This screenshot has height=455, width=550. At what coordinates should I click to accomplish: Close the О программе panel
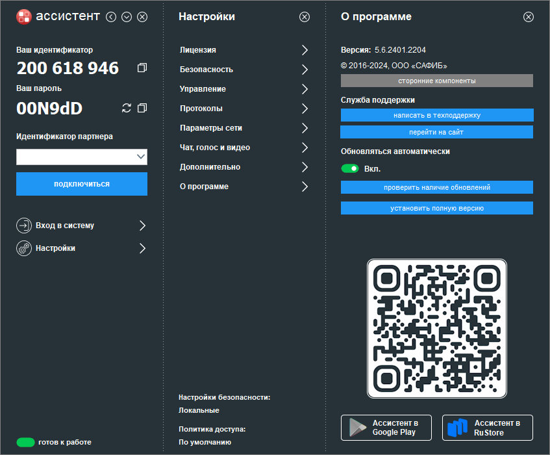[x=529, y=17]
